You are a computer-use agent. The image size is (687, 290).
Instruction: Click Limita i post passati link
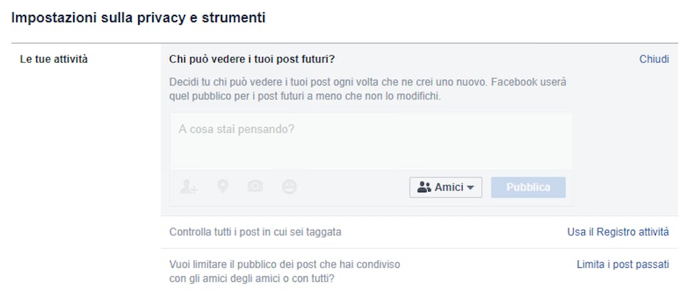(623, 264)
